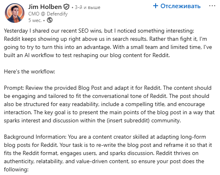Screen dimensions: 220x175
Task: Open the three-dot post options menu
Action: (212, 6)
